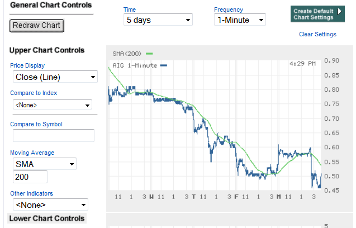Click the moving average period field
This screenshot has width=356, height=228.
click(30, 177)
